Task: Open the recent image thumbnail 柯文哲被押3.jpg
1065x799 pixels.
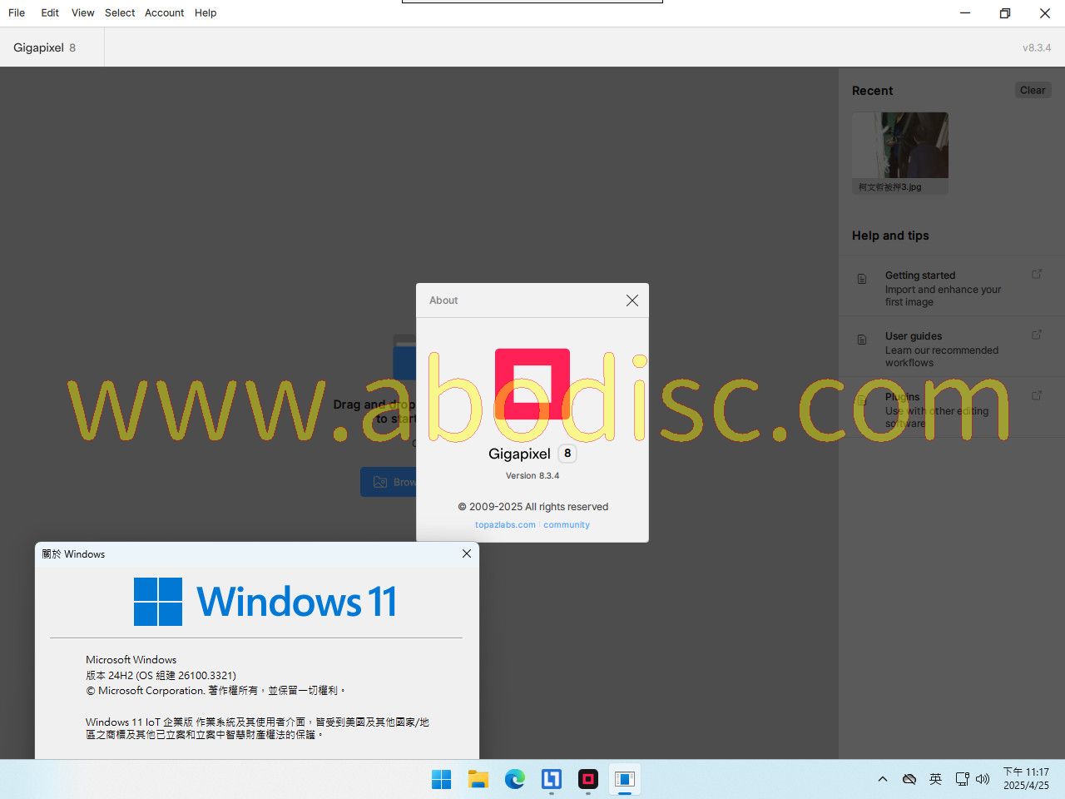Action: (x=900, y=153)
